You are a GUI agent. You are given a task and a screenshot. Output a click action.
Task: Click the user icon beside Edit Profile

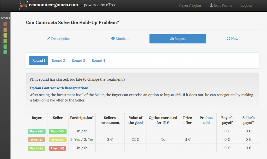211,5
